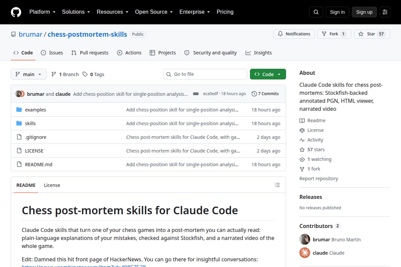Star the repository
This screenshot has height=267, width=401.
[372, 34]
